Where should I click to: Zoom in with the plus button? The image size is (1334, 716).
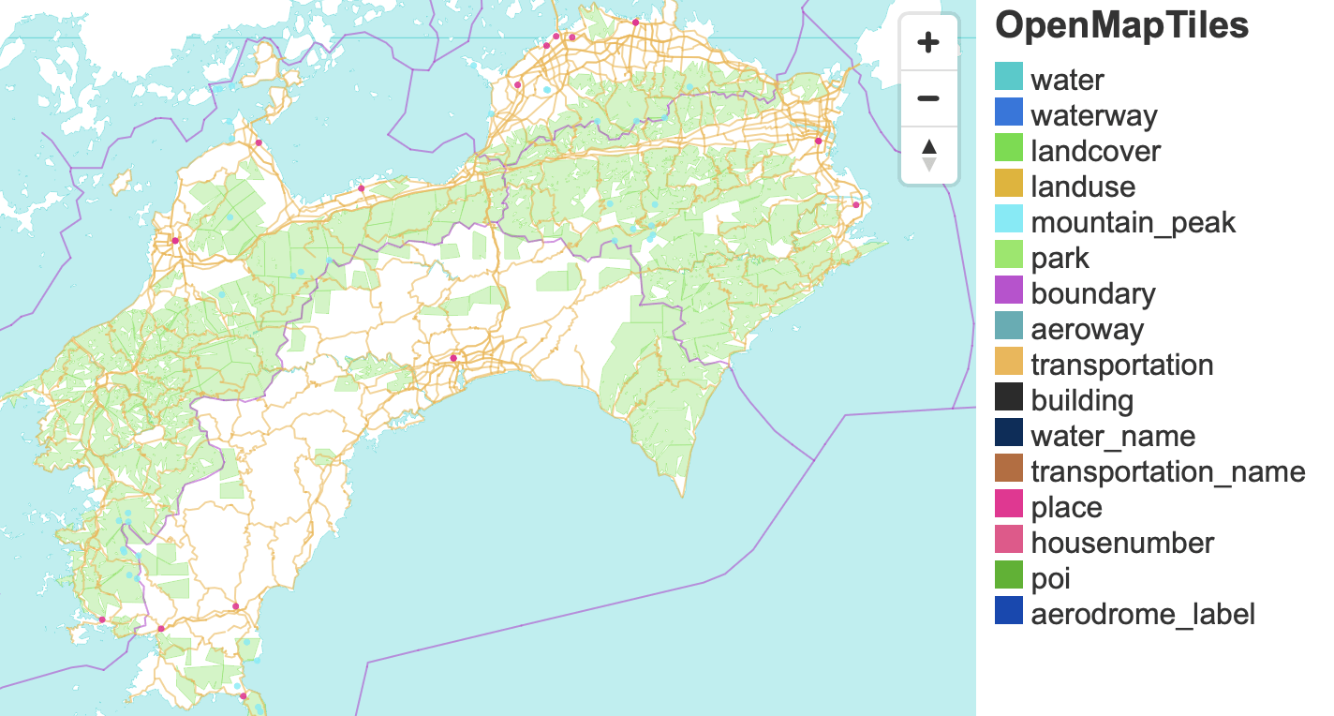928,42
